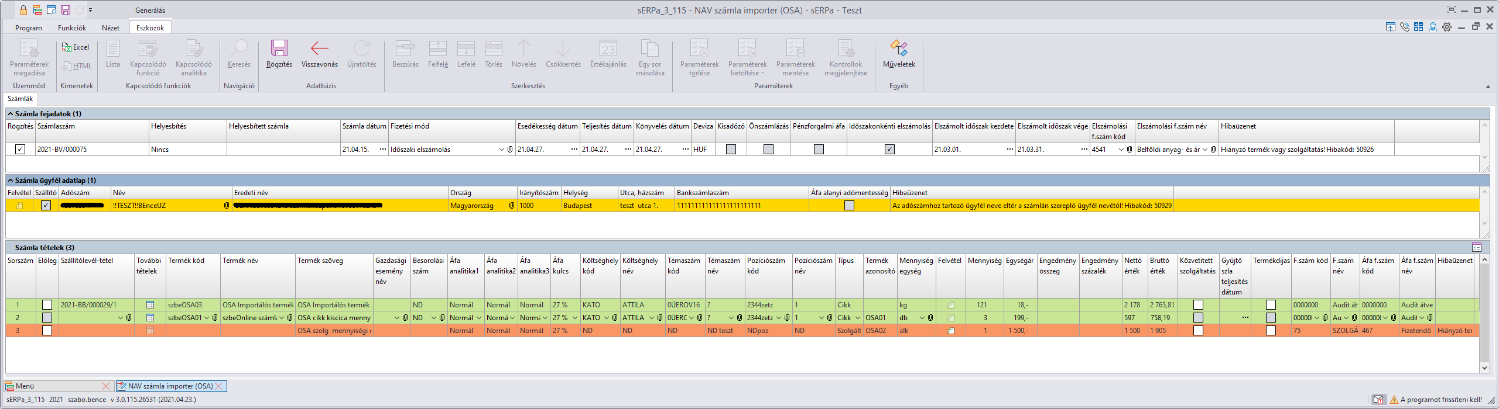The image size is (1499, 409).
Task: Toggle the Időszakonkénti elszámolás checkbox
Action: coord(889,150)
